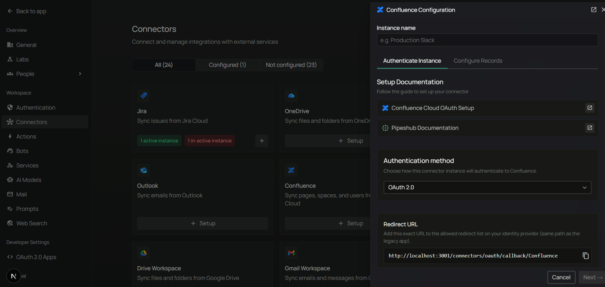605x287 pixels.
Task: Click the 1 in-active instance badge
Action: pos(210,140)
